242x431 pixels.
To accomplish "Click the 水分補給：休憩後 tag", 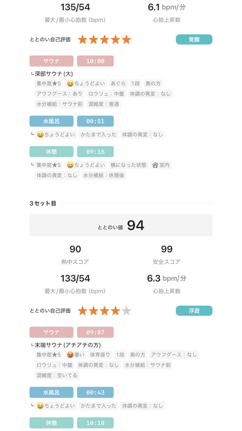I will [103, 175].
